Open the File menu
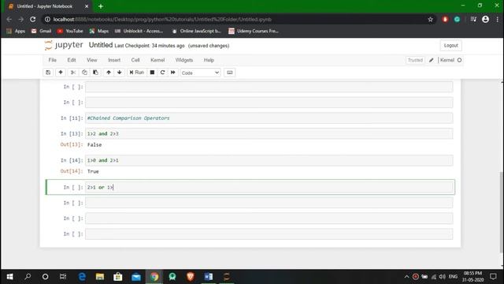The image size is (504, 284). pyautogui.click(x=53, y=60)
